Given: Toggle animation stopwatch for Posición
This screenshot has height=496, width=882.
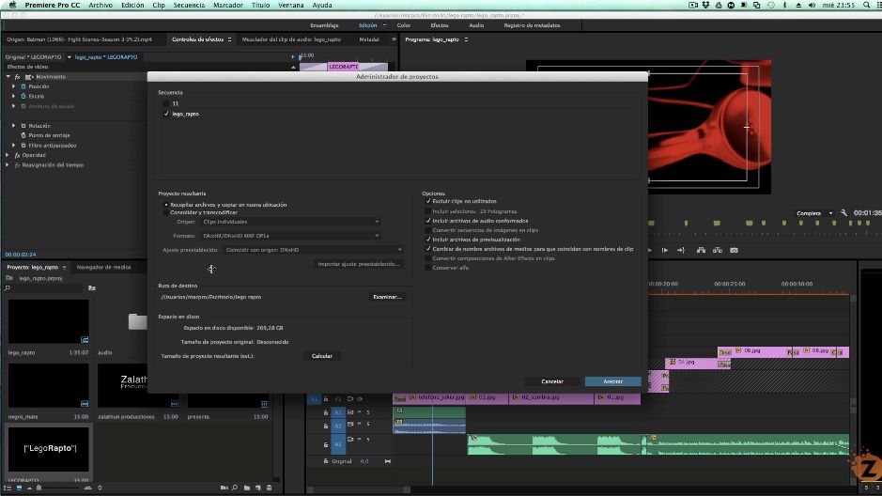Looking at the screenshot, I should click(23, 86).
